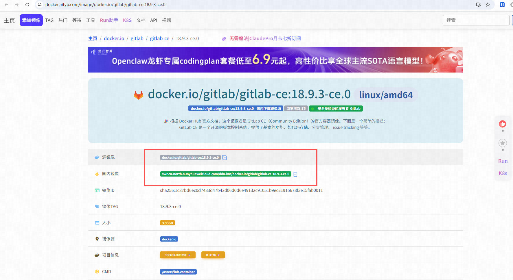This screenshot has width=513, height=280.
Task: Click the 18.9.3-ce.0 image TAG value
Action: click(x=170, y=207)
